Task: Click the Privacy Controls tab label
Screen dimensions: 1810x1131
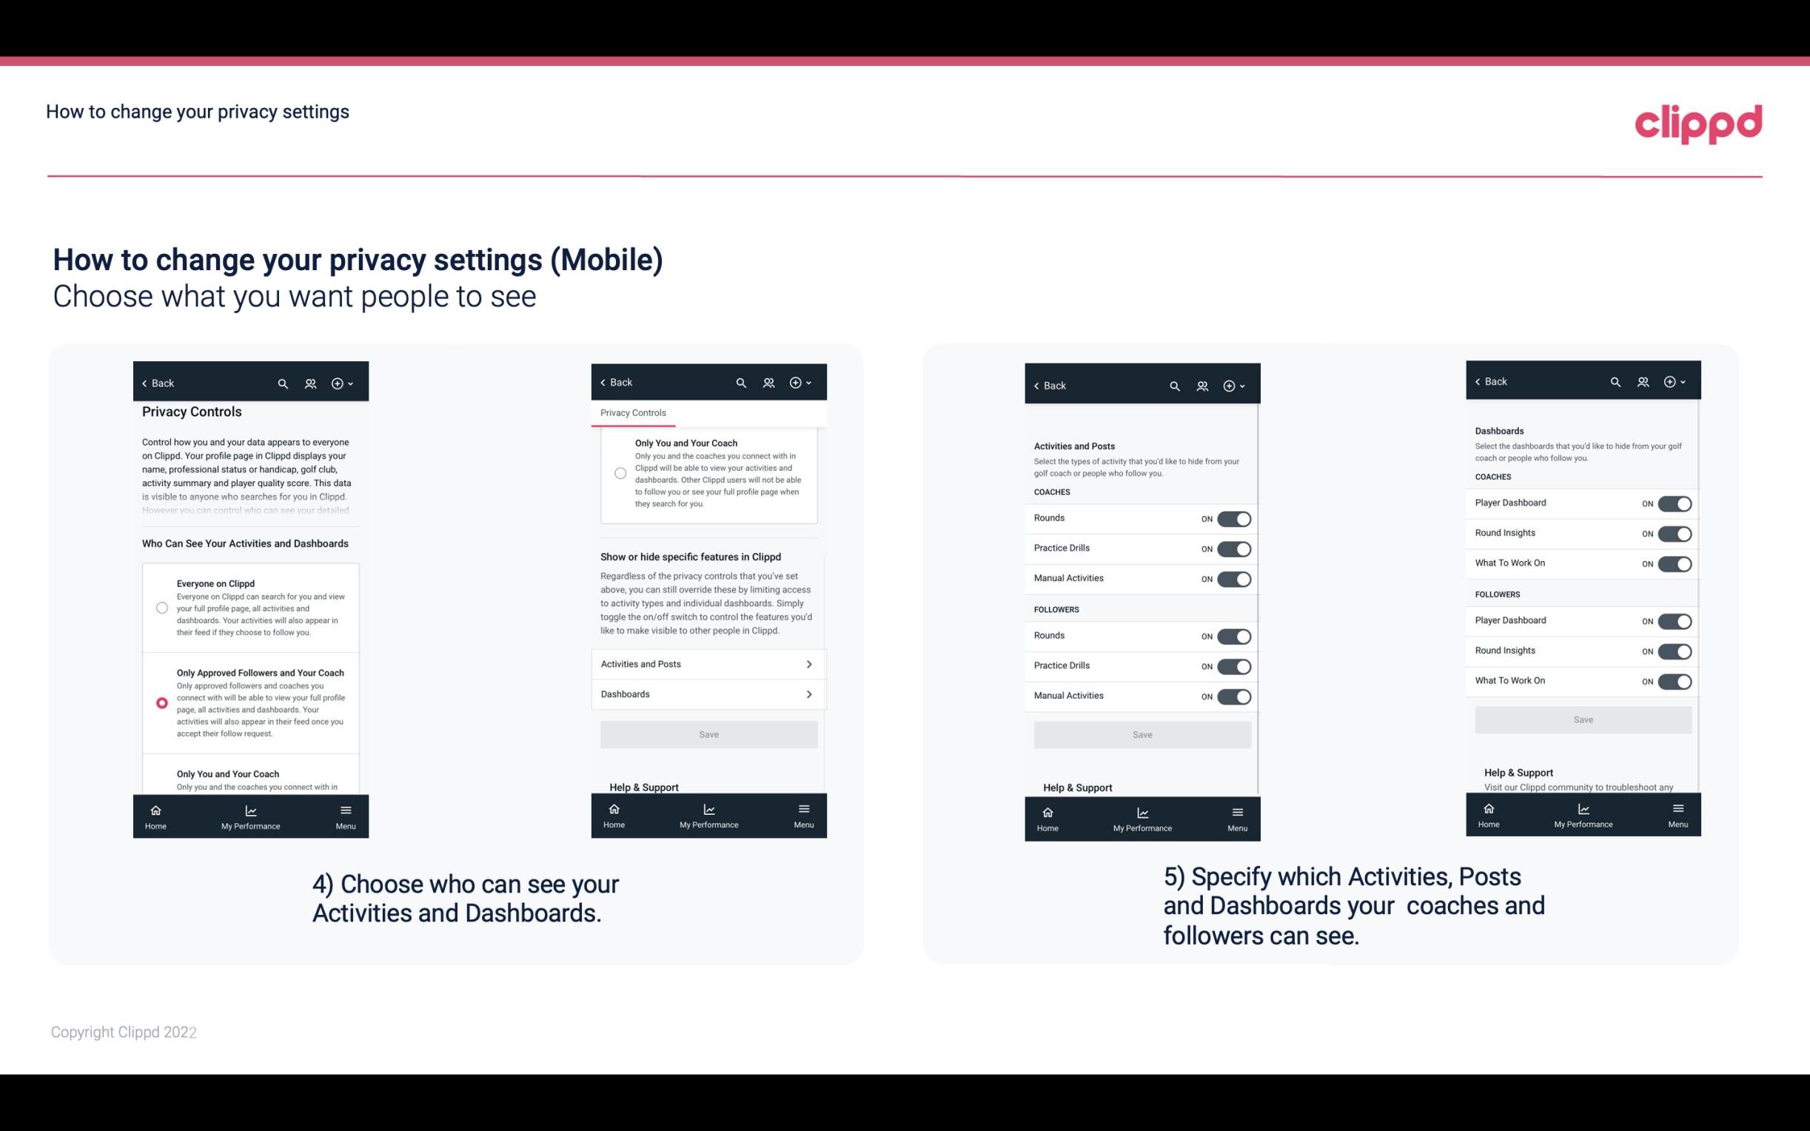Action: point(632,412)
